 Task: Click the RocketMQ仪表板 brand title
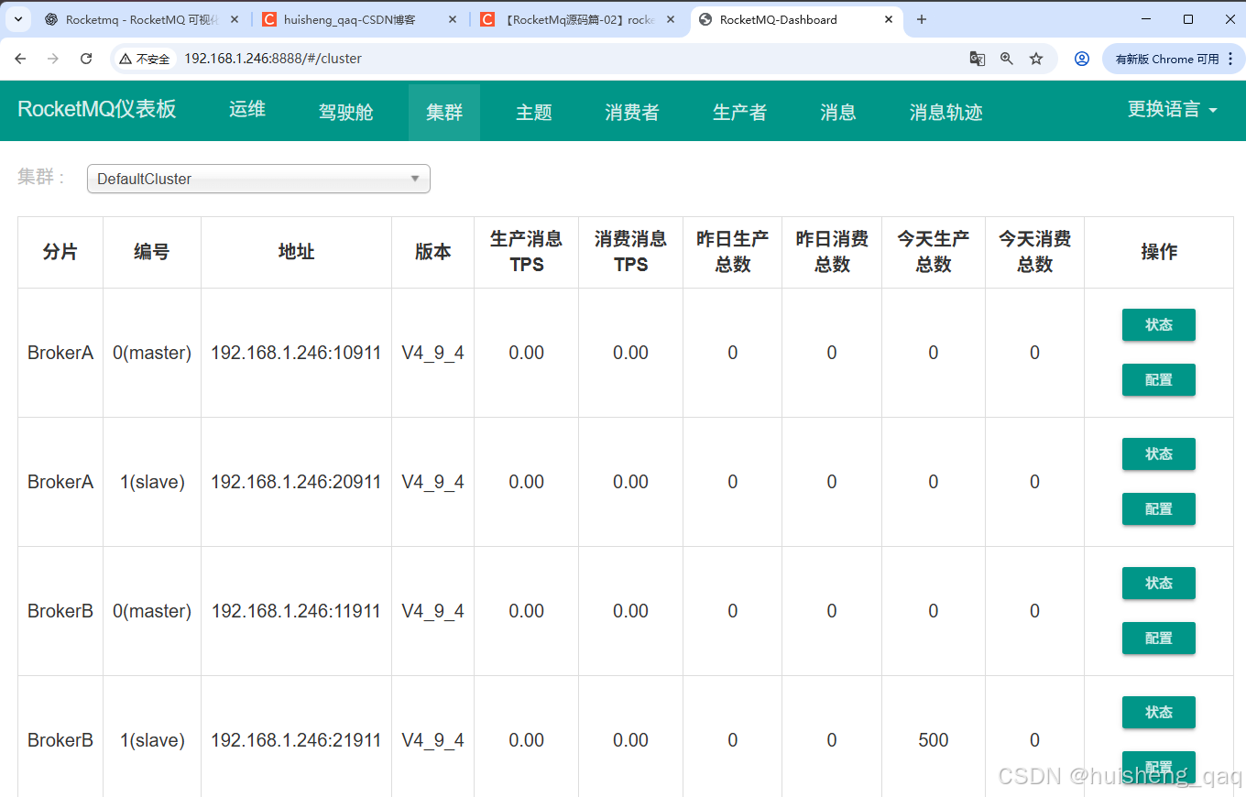coord(97,109)
